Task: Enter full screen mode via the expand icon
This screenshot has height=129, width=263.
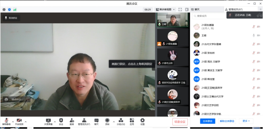Action: 180,10
